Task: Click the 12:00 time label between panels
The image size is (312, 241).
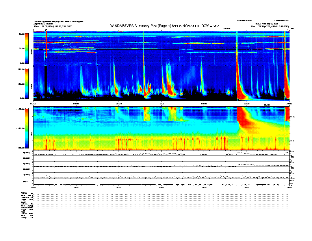Action: click(x=161, y=104)
